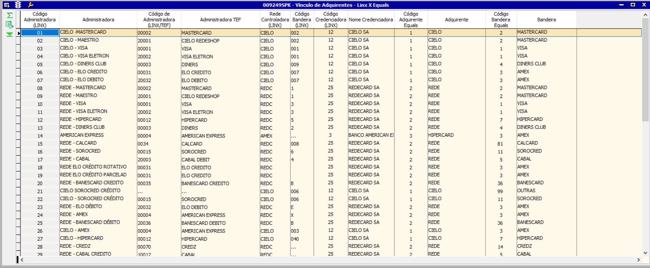Select the 'CIELO - ELO CREDITO' cell
Screen dimensions: 650x268
(x=98, y=72)
